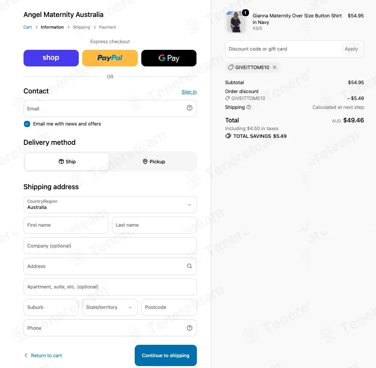This screenshot has height=368, width=376.
Task: Select the Pickup delivery method
Action: [154, 162]
